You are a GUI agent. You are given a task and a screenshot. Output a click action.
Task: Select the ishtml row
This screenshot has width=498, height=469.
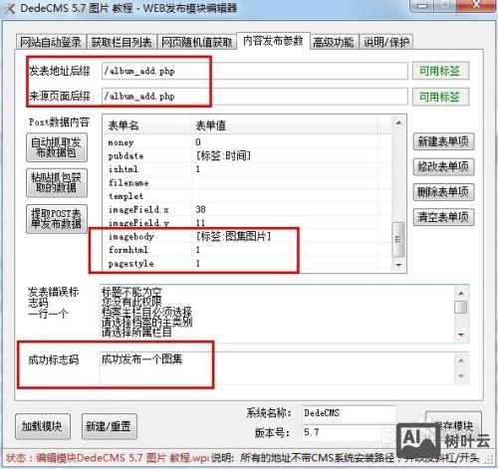[247, 169]
